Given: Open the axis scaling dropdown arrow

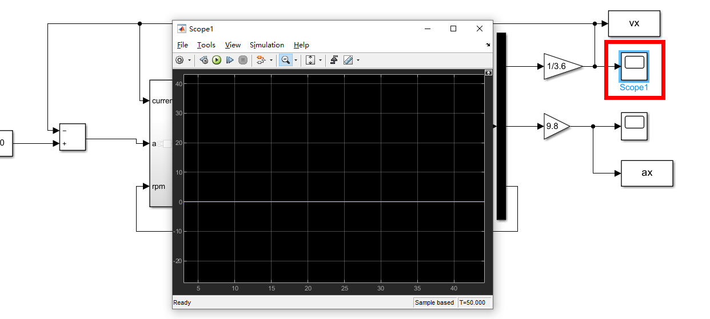Looking at the screenshot, I should [x=320, y=60].
